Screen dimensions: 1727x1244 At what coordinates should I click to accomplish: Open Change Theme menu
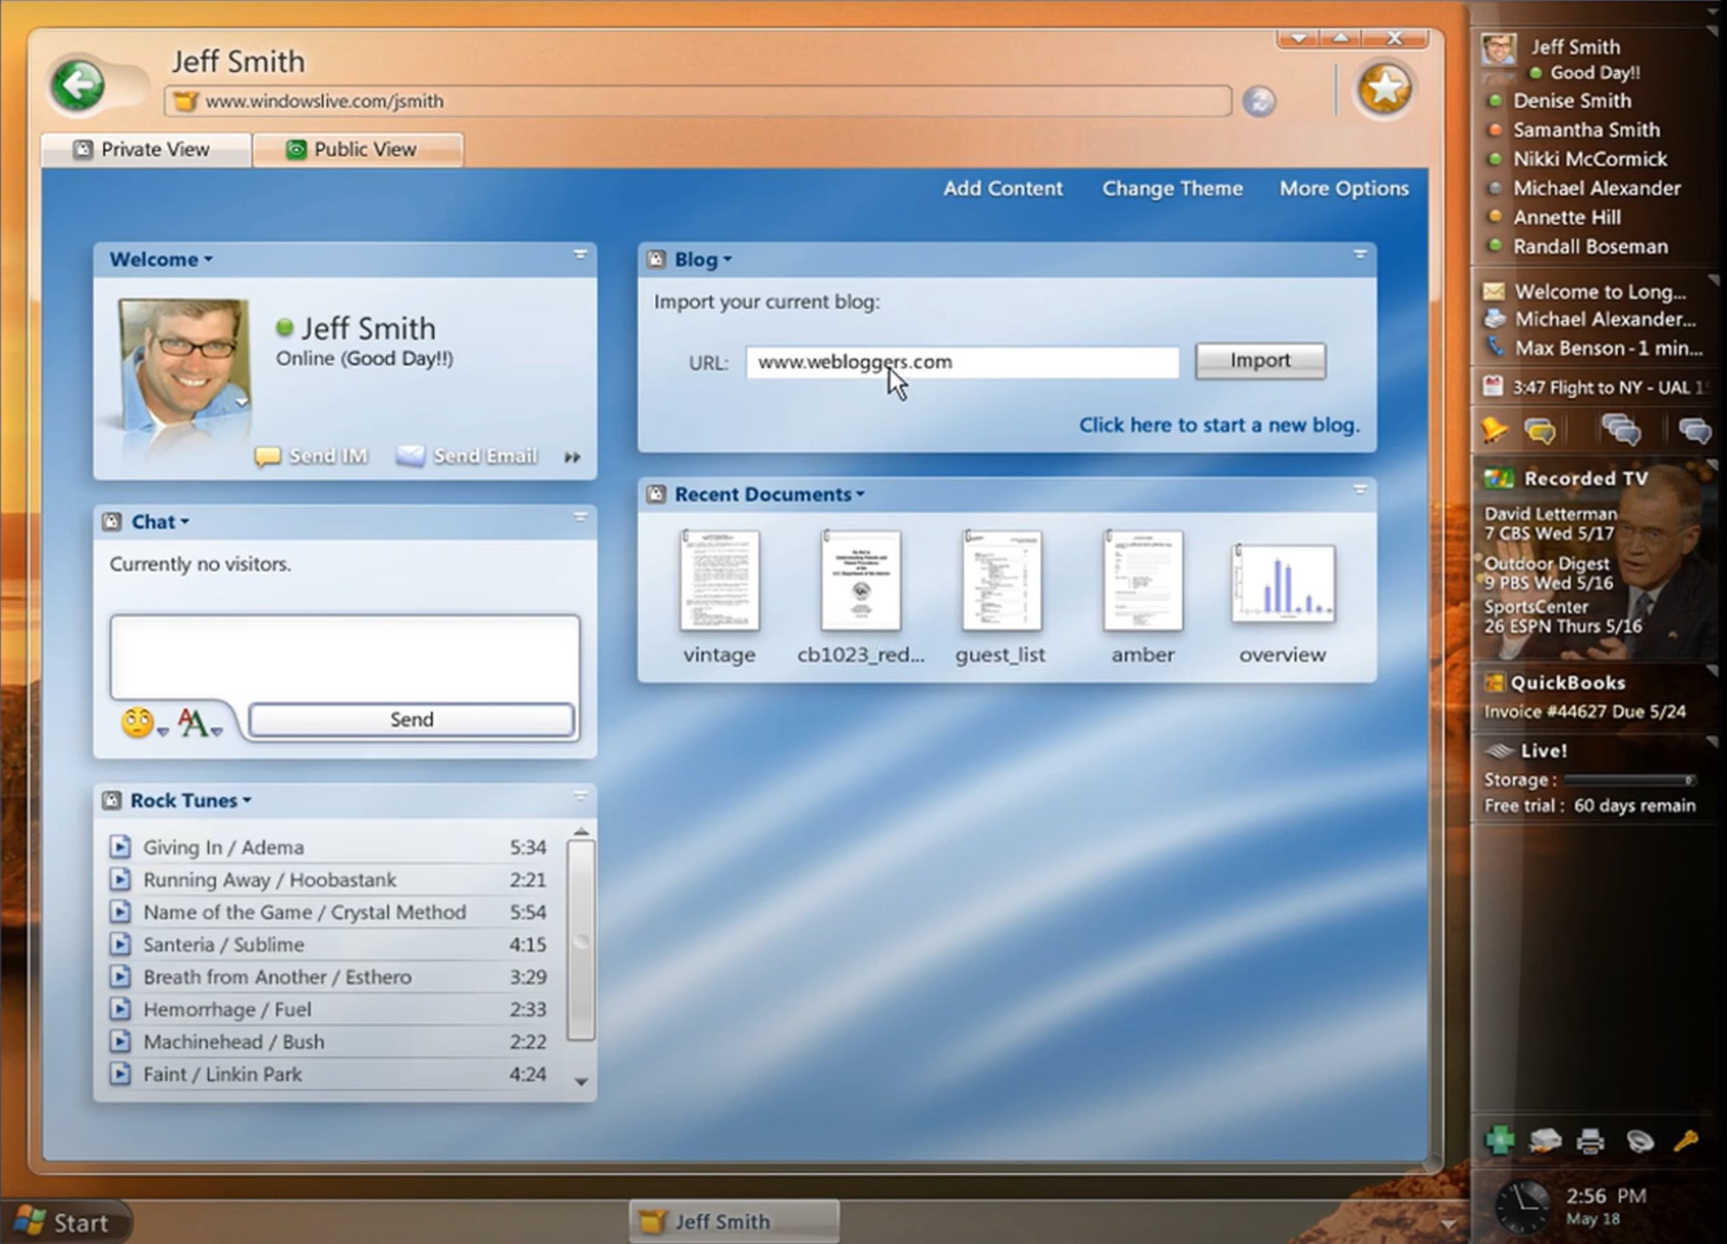click(x=1172, y=188)
